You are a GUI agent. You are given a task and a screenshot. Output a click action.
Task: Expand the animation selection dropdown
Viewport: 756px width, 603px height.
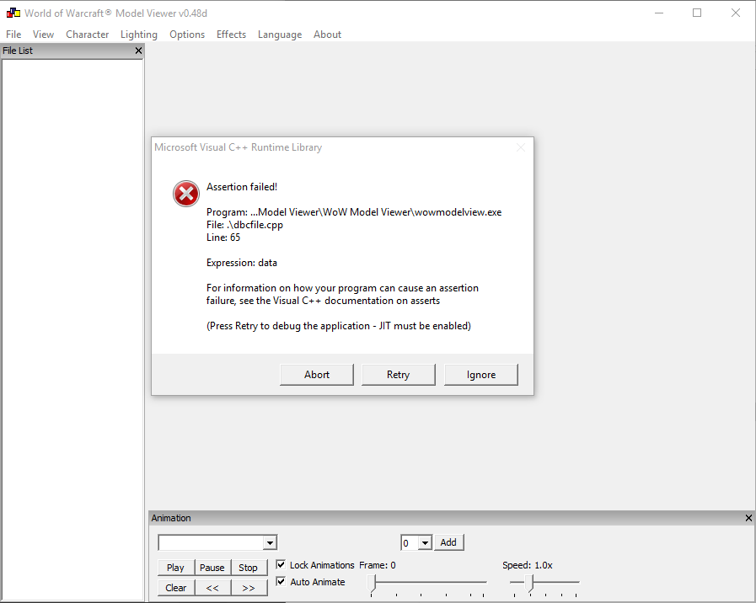(x=270, y=543)
